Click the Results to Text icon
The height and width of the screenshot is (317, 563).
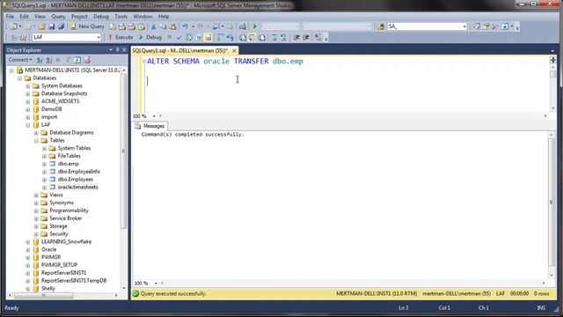click(243, 37)
